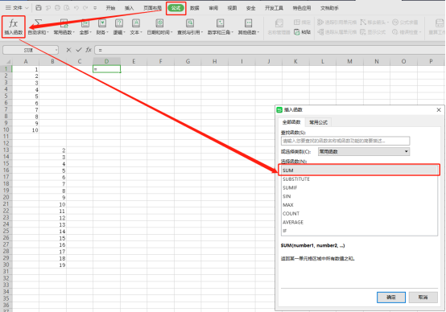Open the 文本 text functions
Viewport: 446px width, 312px height.
pyautogui.click(x=136, y=27)
